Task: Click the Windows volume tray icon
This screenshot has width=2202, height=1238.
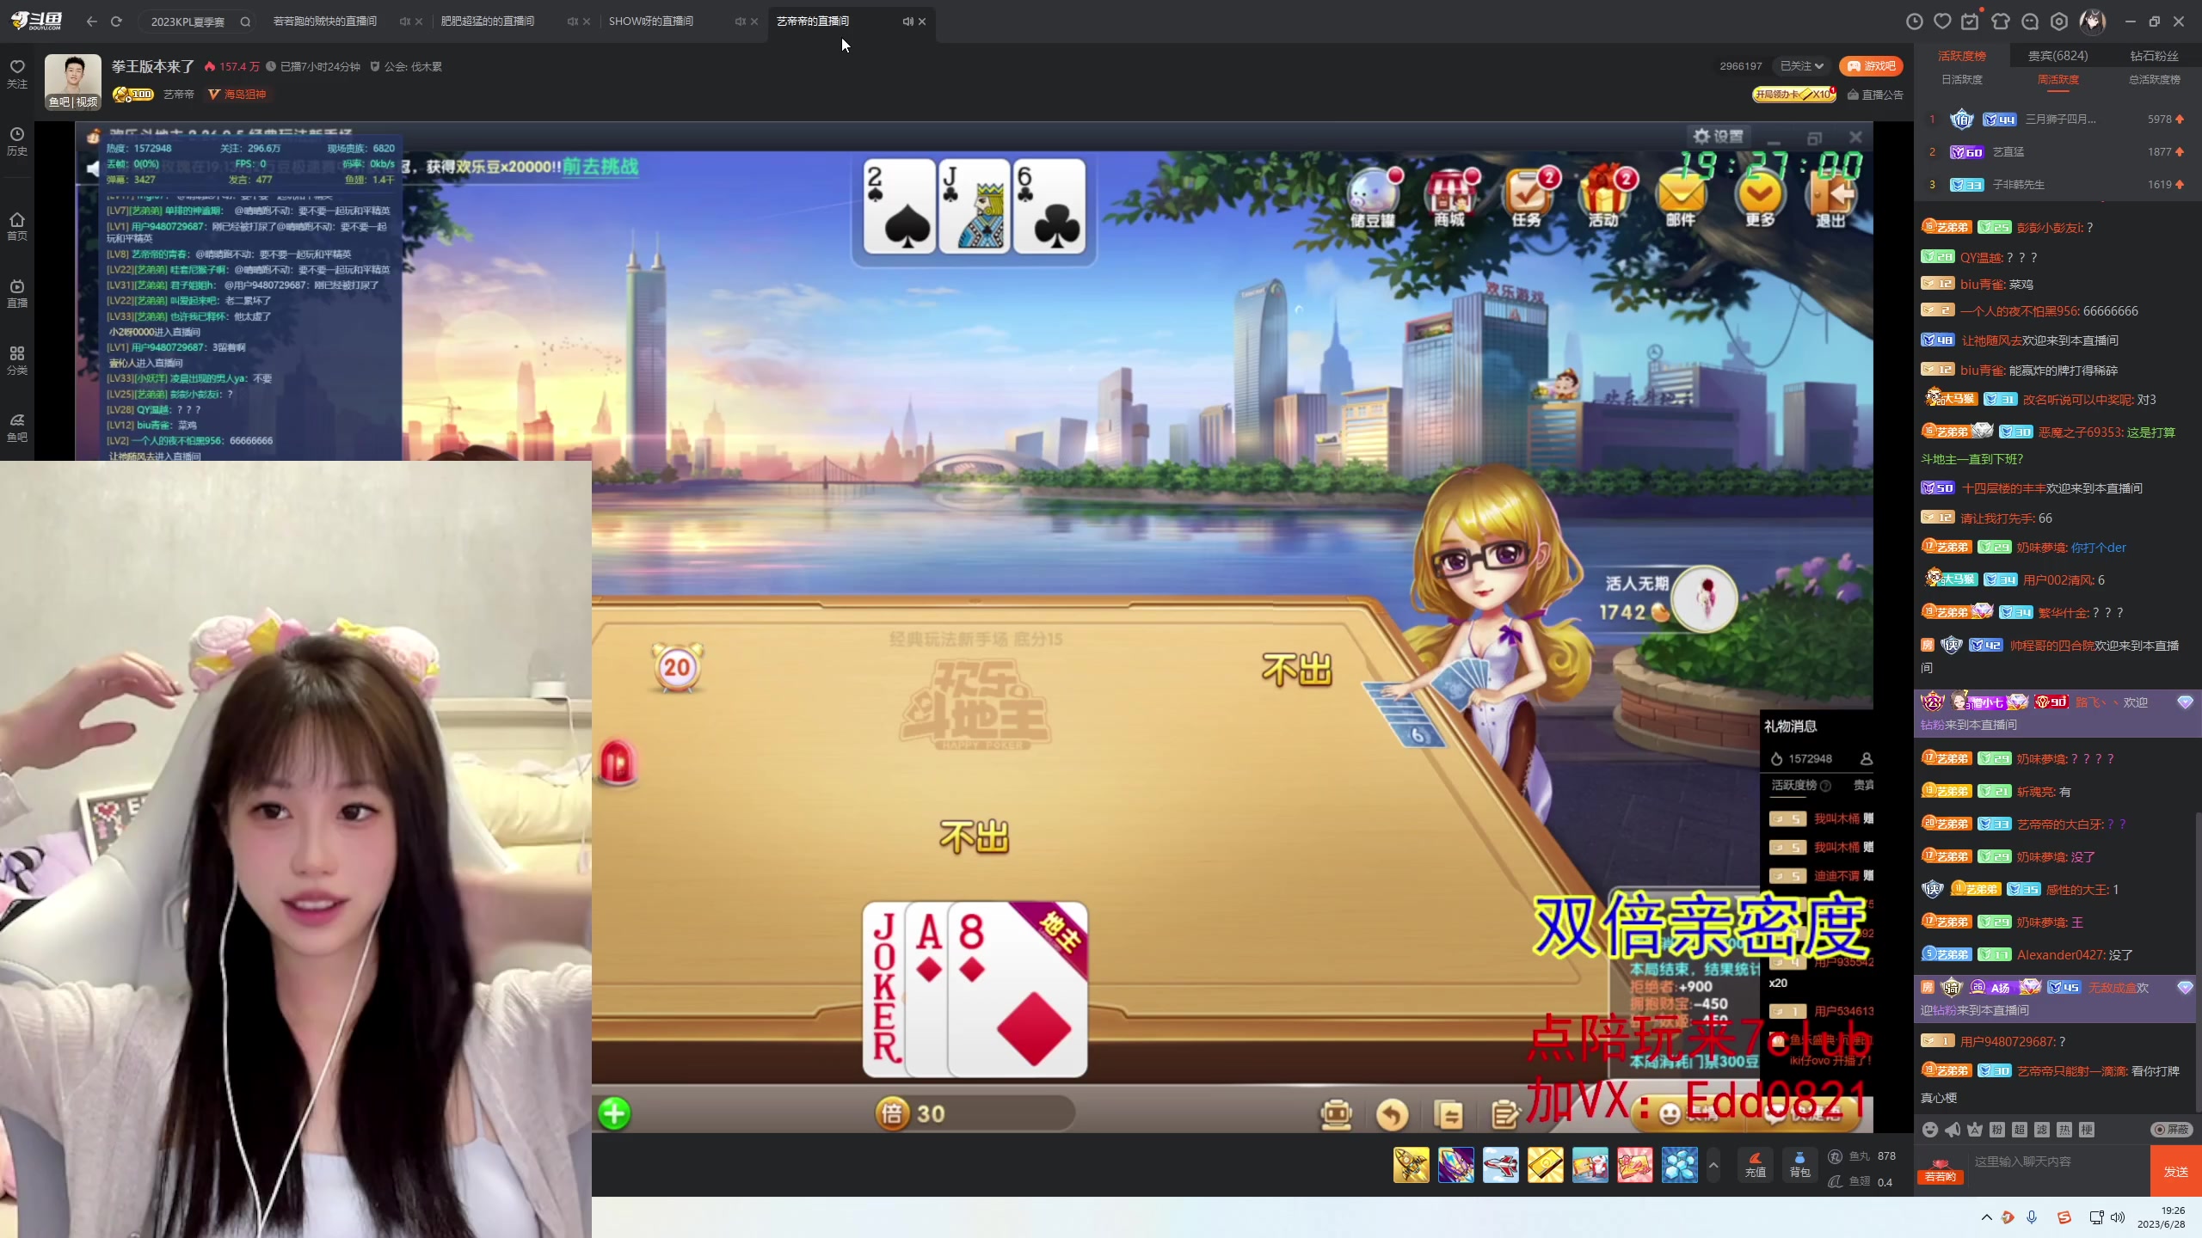Action: tap(2118, 1217)
